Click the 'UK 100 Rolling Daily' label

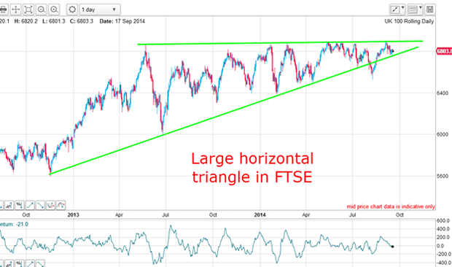point(409,21)
